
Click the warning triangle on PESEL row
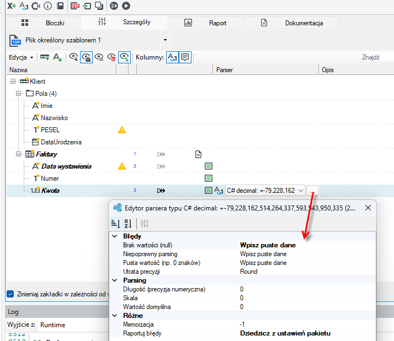coord(122,130)
